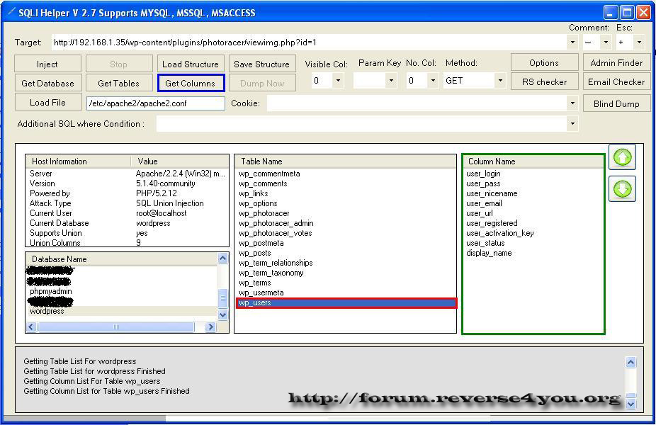Select the user_login column
This screenshot has width=656, height=425.
click(533, 174)
